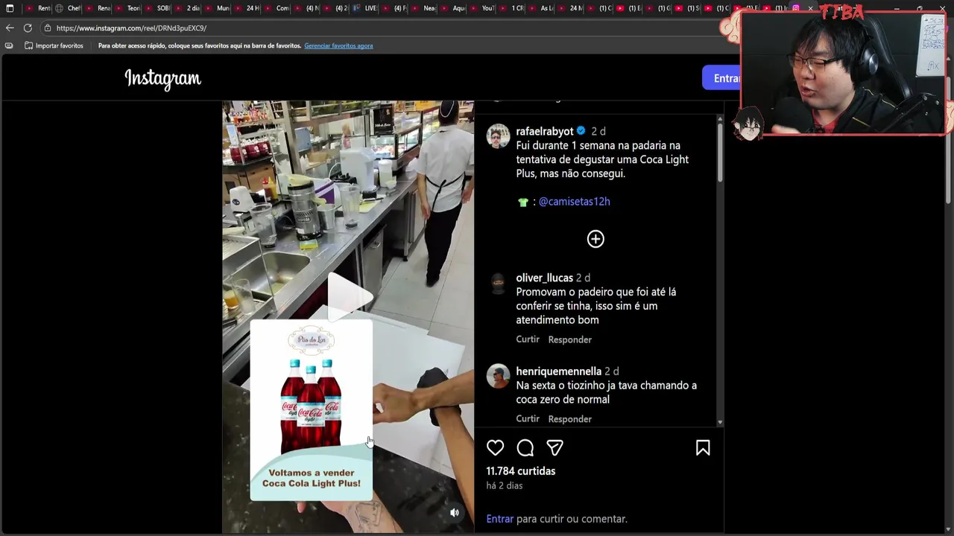Open the @camisetas12h mention
Image resolution: width=954 pixels, height=536 pixels.
coord(574,202)
